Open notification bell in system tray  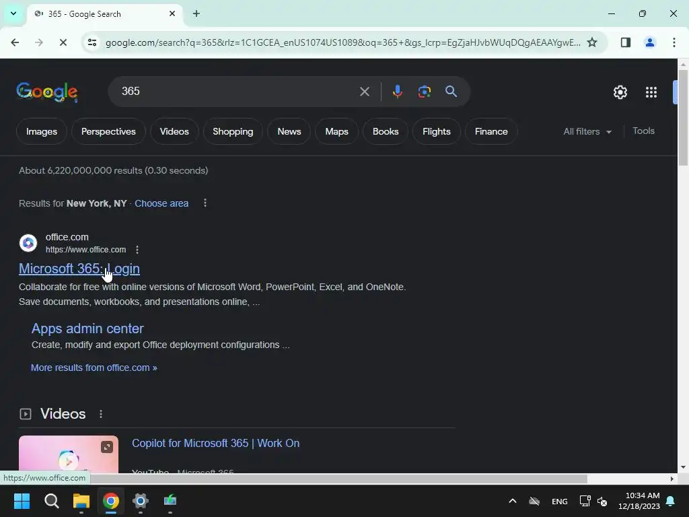click(671, 501)
